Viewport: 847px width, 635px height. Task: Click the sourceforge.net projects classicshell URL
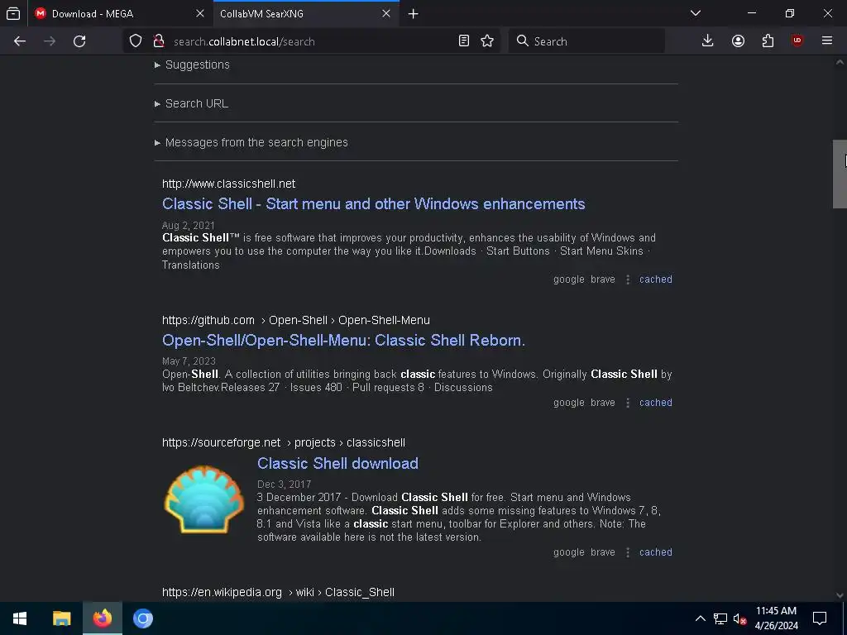tap(284, 443)
